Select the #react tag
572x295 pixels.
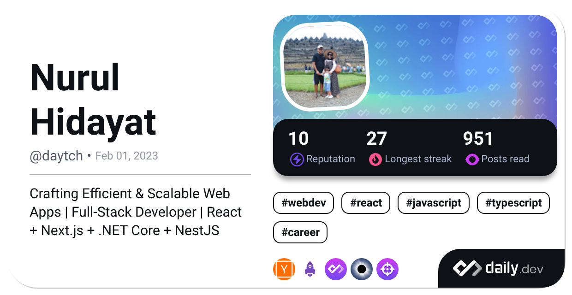(366, 203)
